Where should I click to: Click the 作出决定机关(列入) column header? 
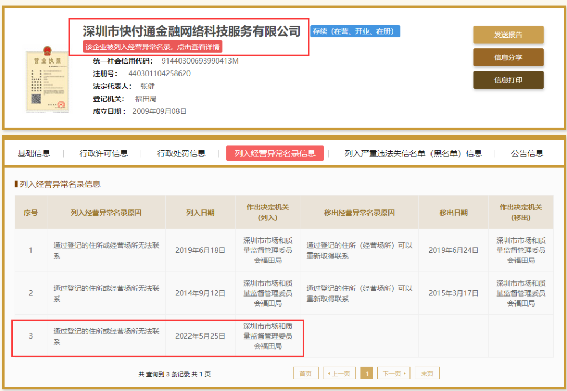[268, 213]
